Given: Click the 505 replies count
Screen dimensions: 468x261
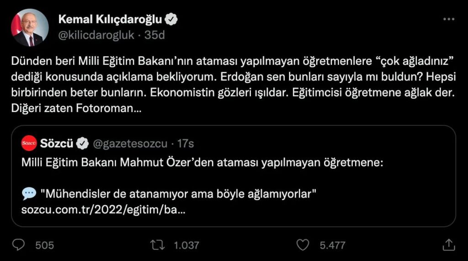Looking at the screenshot, I should coord(44,245).
